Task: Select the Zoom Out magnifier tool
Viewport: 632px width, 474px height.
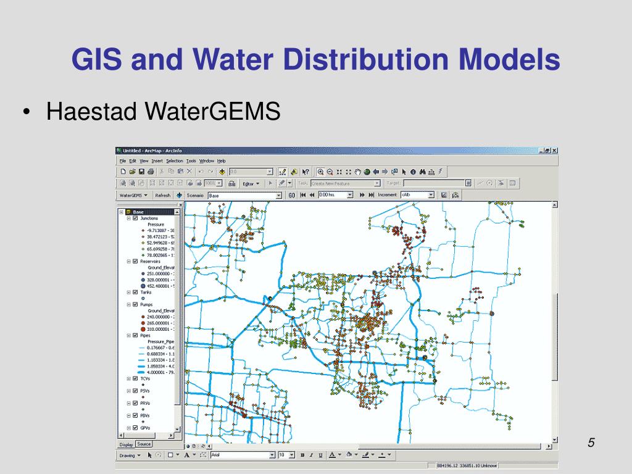Action: click(x=330, y=172)
